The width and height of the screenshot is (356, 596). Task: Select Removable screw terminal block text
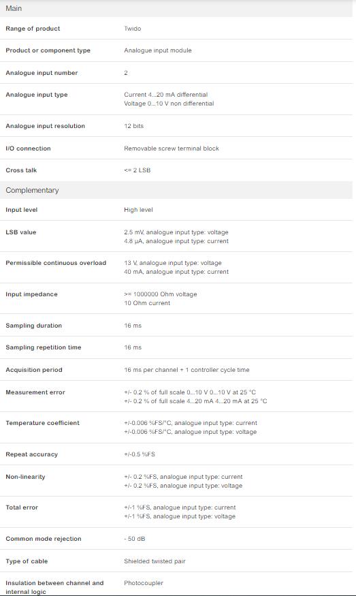point(172,148)
